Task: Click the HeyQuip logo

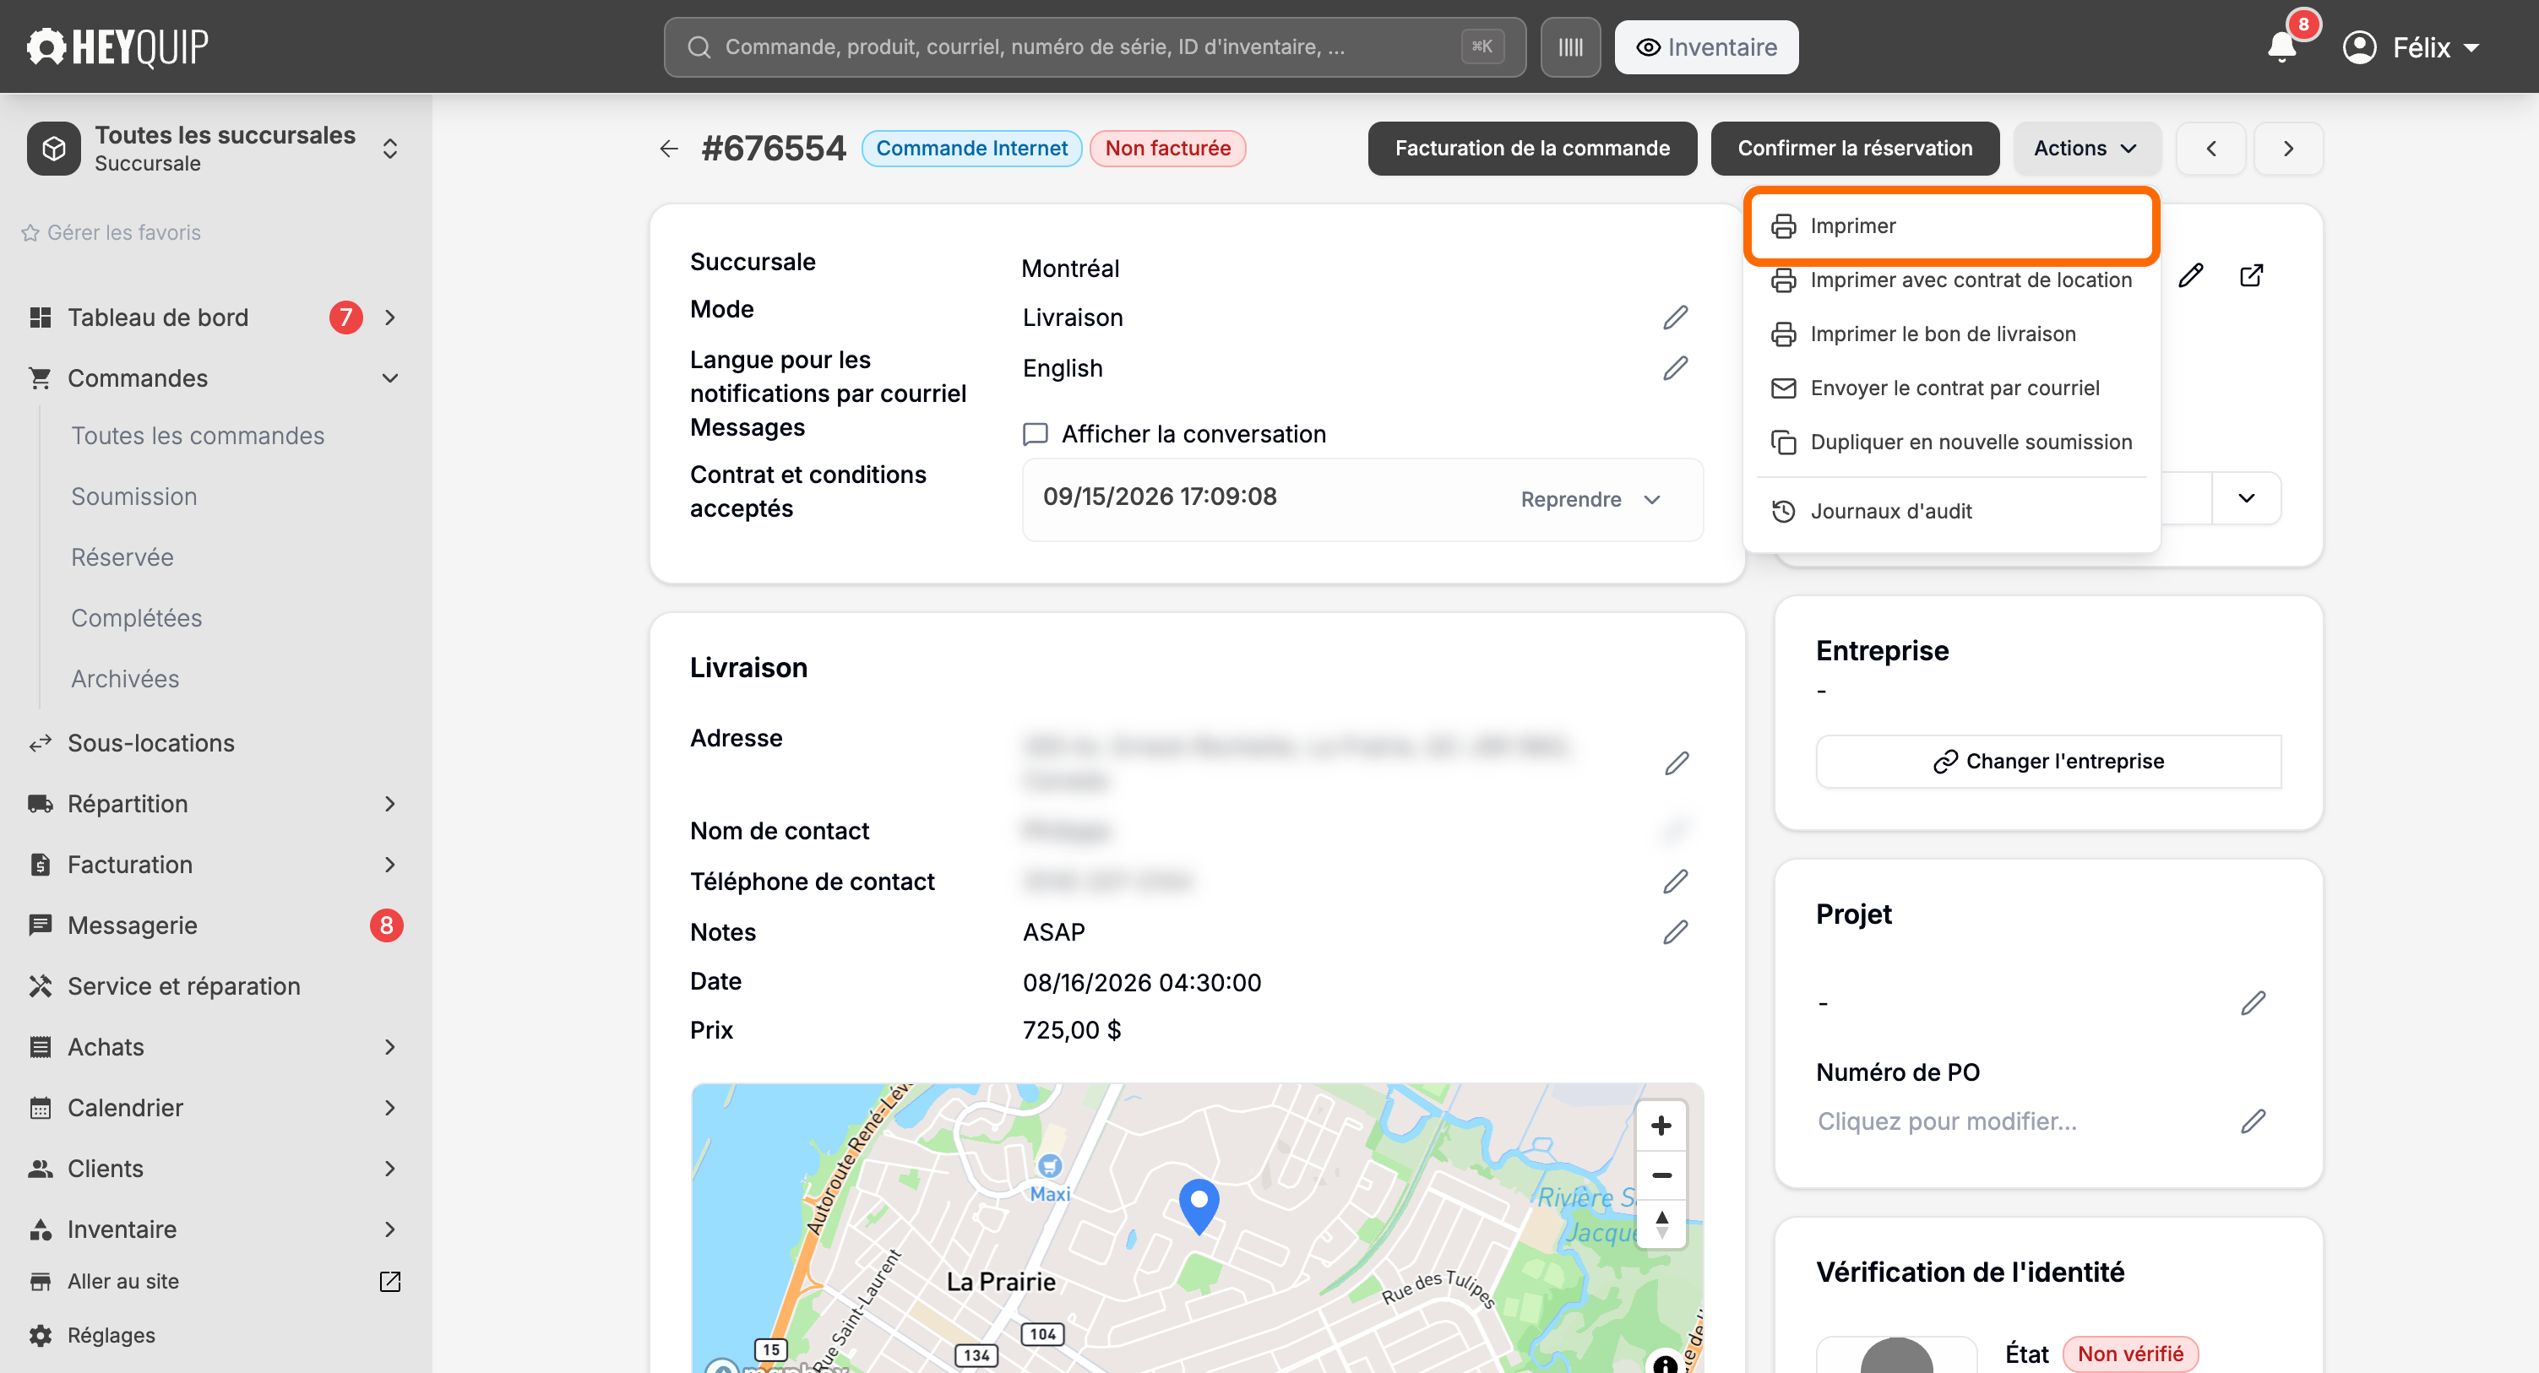Action: (x=117, y=46)
